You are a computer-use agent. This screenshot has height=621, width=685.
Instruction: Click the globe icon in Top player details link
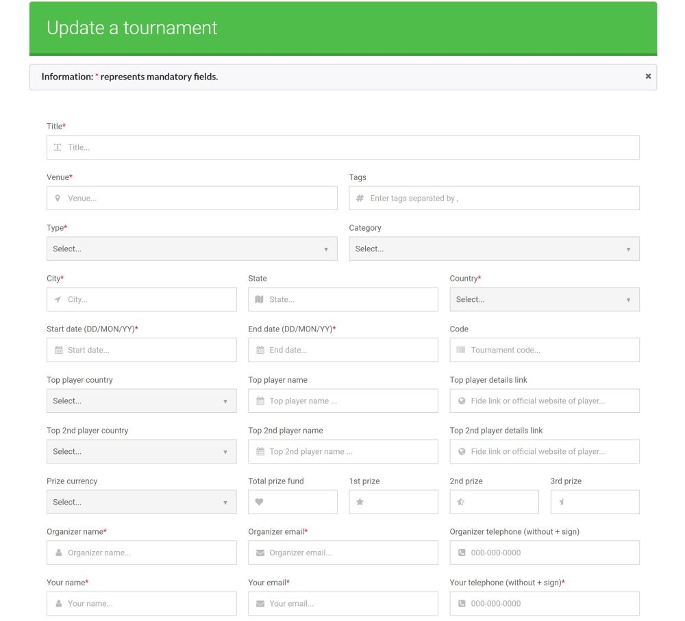pyautogui.click(x=462, y=401)
